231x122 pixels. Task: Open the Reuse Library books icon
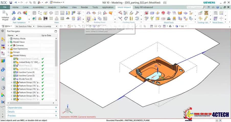[x=3, y=60]
